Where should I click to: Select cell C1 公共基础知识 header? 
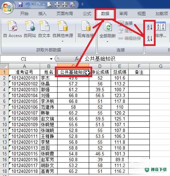click(x=73, y=72)
